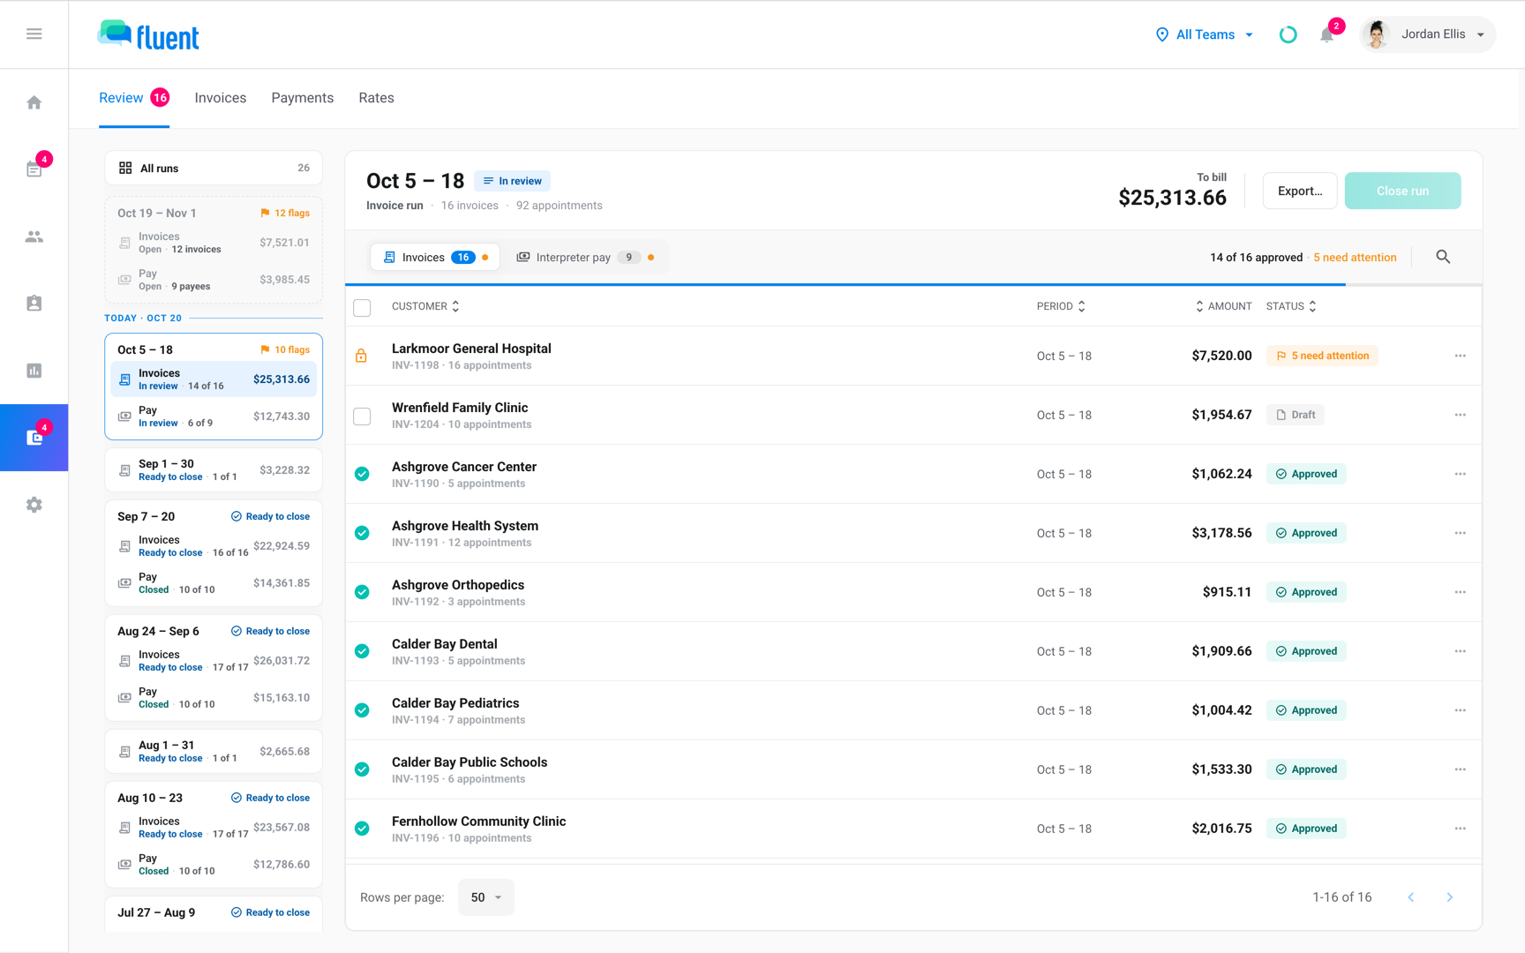Image resolution: width=1525 pixels, height=953 pixels.
Task: Open row menu for Wrenfield Family Clinic
Action: coord(1460,415)
